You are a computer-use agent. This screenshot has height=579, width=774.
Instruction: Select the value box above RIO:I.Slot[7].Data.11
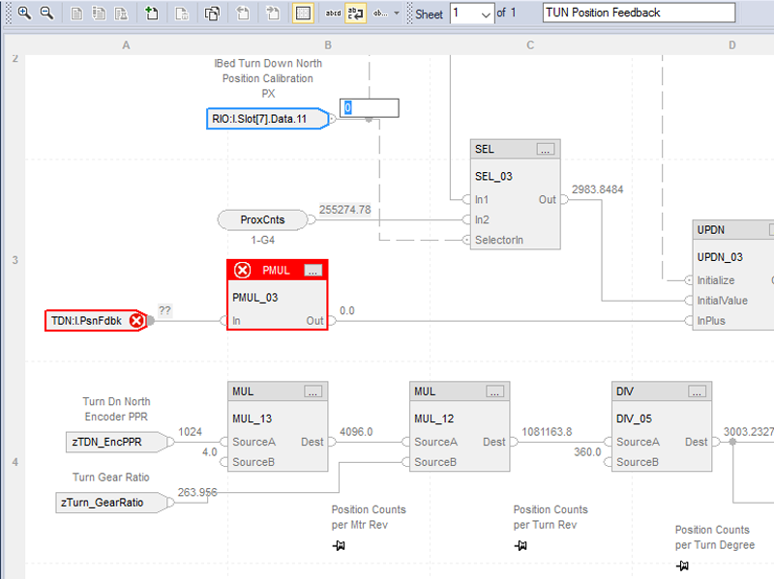pos(369,107)
